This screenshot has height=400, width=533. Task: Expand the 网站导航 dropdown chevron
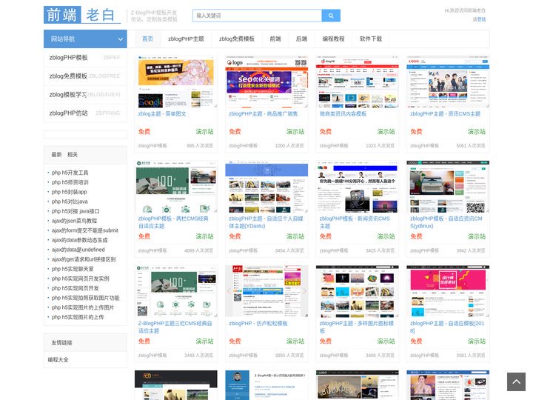121,39
